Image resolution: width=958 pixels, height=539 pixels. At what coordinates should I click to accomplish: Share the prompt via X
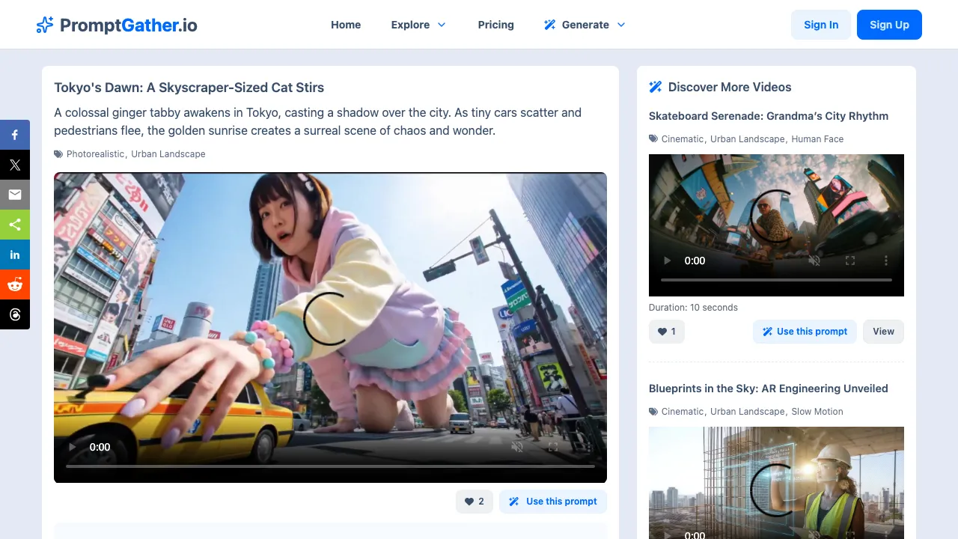click(x=15, y=165)
